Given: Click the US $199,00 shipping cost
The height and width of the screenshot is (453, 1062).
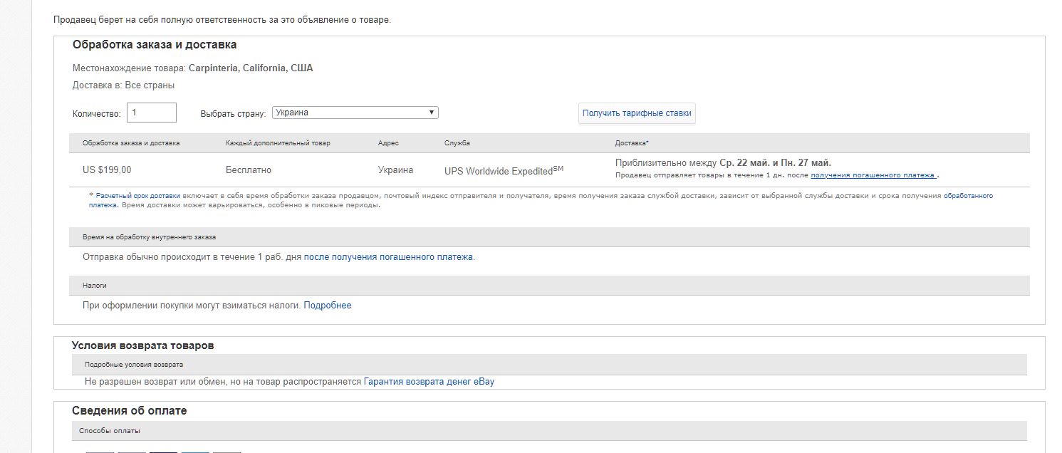Looking at the screenshot, I should click(107, 170).
